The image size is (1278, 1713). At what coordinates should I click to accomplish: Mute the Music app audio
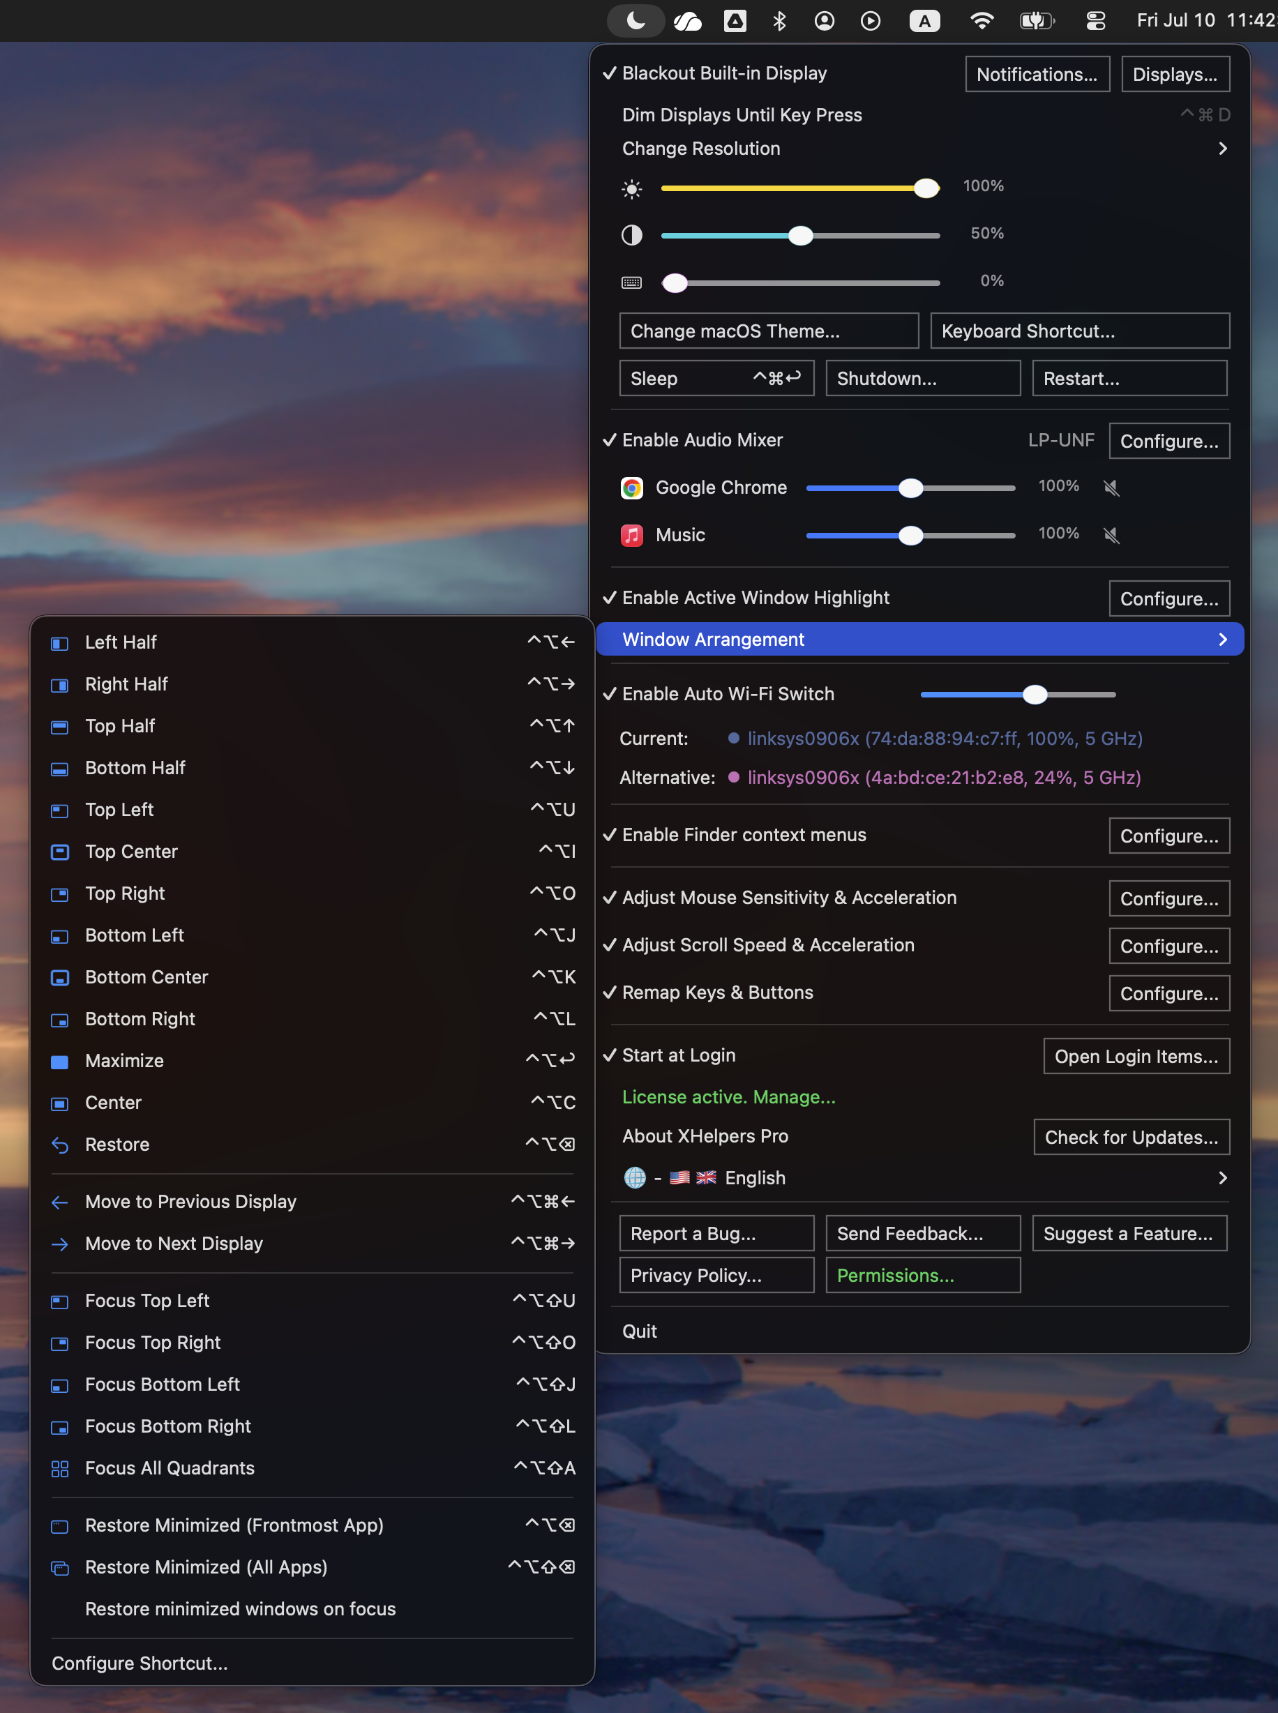[1111, 534]
